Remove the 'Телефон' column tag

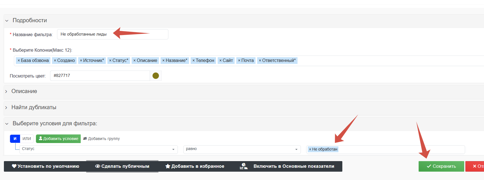pyautogui.click(x=193, y=61)
